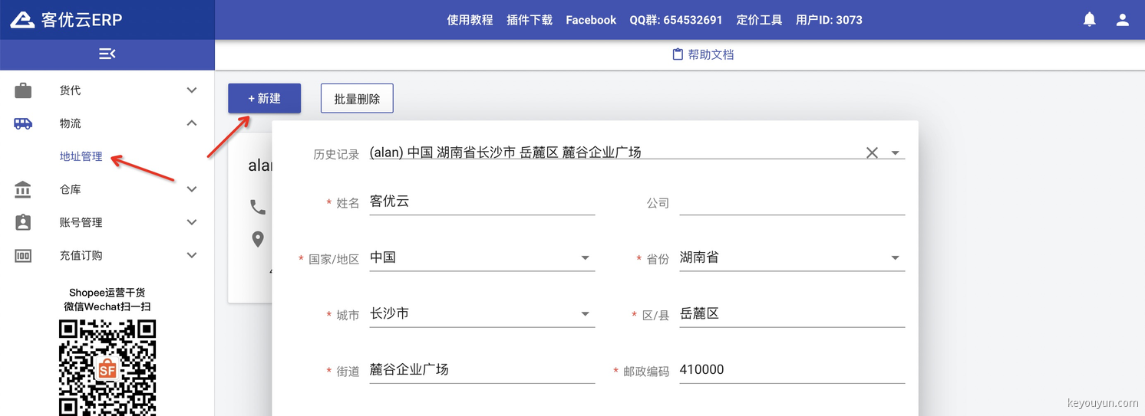This screenshot has height=416, width=1145.
Task: Open the 插件下载 link in the header
Action: pos(530,20)
